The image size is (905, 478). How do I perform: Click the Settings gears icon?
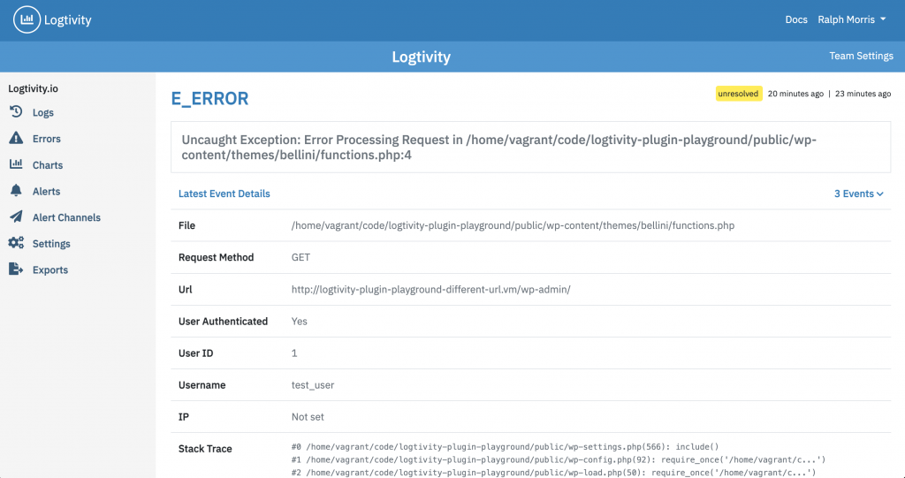16,243
